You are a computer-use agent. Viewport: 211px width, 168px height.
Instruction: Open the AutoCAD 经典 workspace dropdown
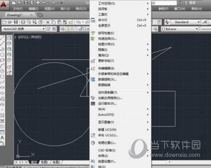(x=23, y=29)
